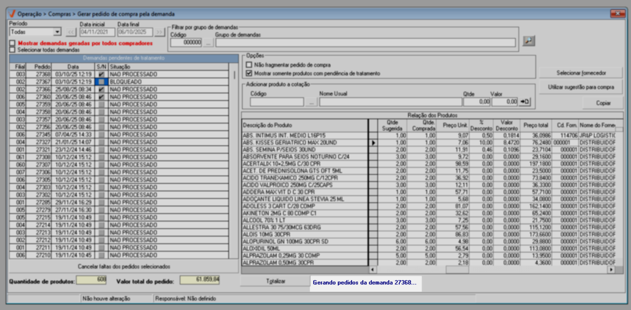Click the add-product arrow icon next to Valor
The image size is (631, 310).
click(x=525, y=102)
